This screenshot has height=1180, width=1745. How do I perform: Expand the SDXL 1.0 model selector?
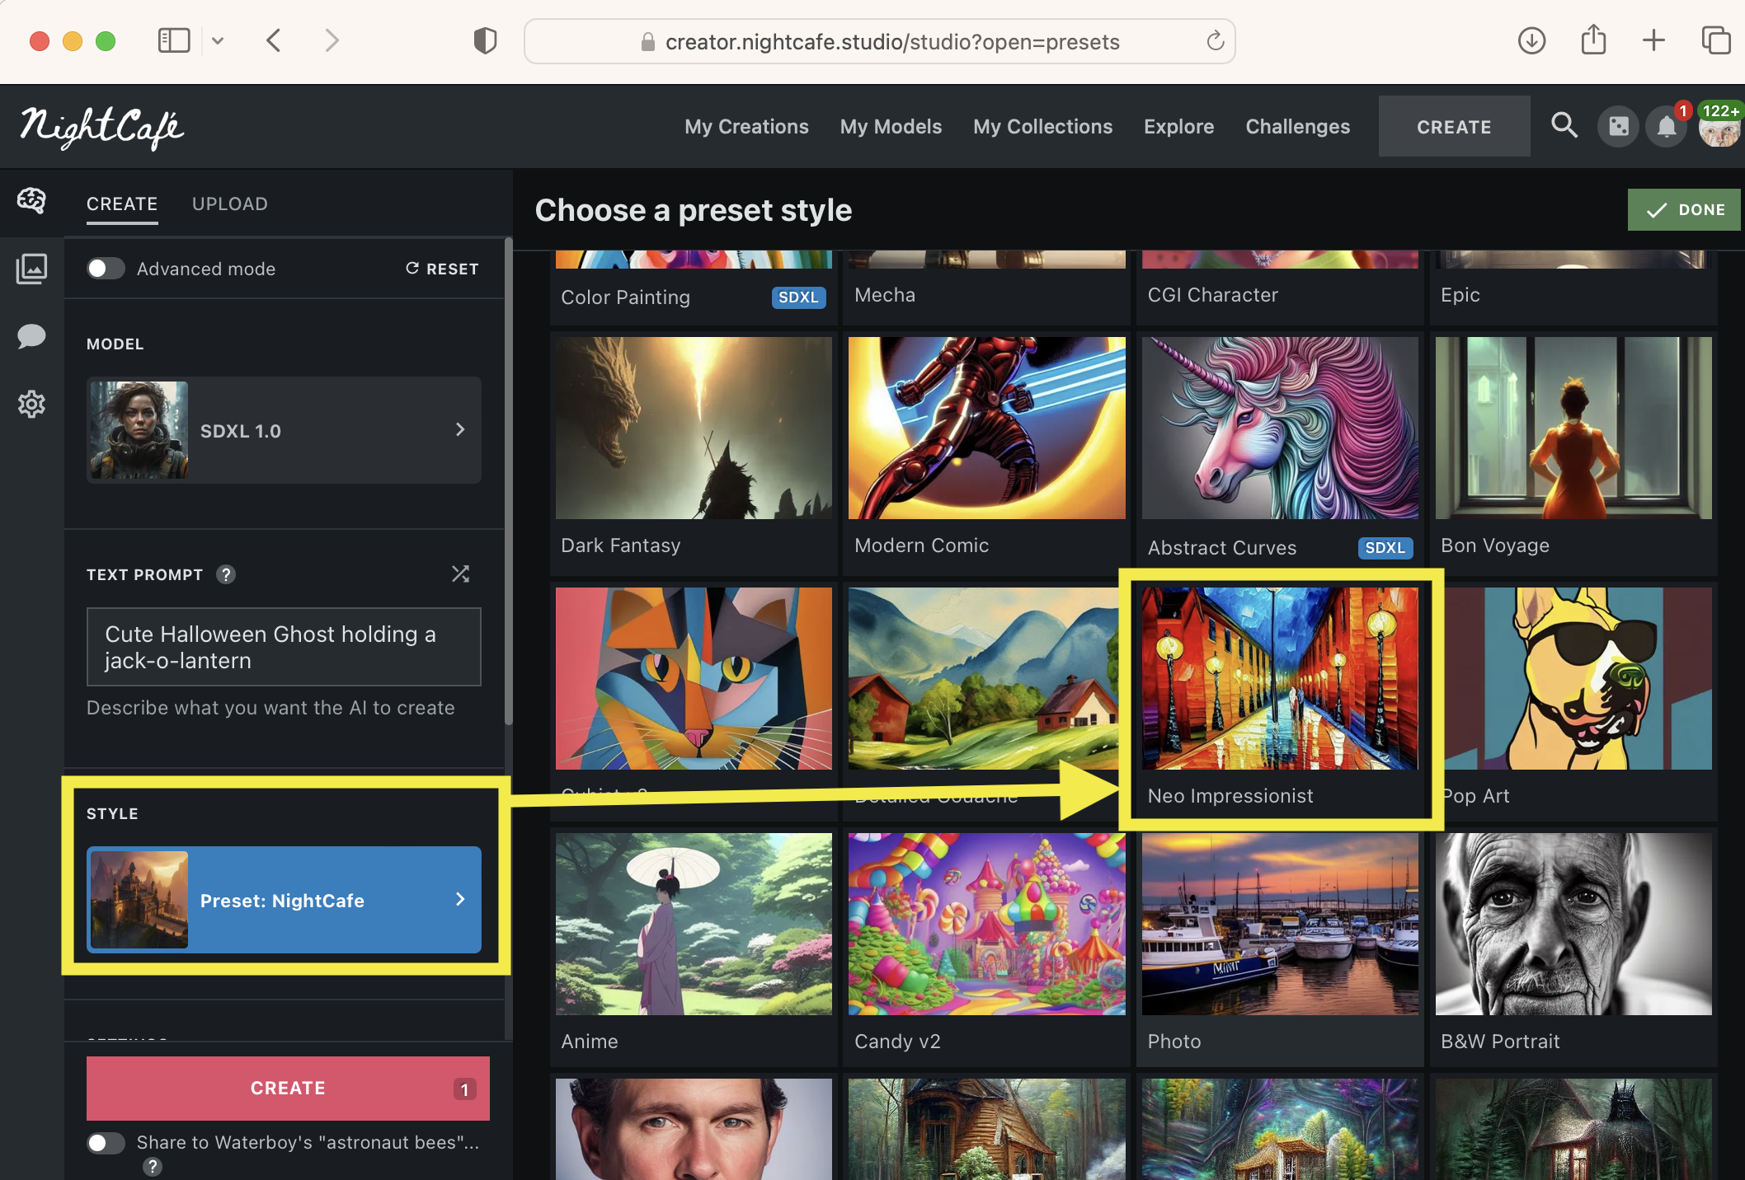[284, 430]
